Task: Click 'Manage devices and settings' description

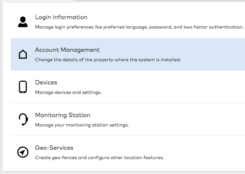Action: pyautogui.click(x=68, y=93)
